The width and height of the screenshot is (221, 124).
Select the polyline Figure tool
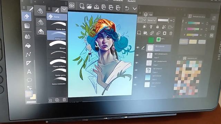pos(28,54)
